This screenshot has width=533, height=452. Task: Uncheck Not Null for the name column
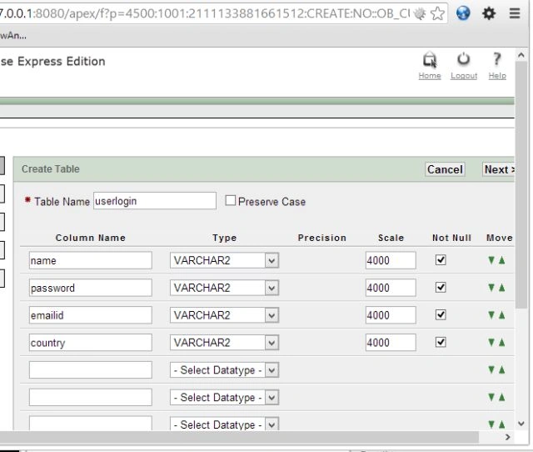441,260
